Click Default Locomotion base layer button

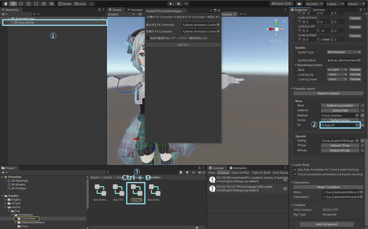[340, 106]
